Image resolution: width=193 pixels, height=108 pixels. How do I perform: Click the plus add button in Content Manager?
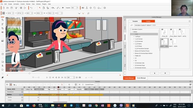pos(165,73)
